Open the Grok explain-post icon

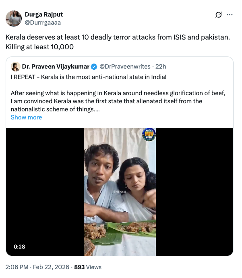218,15
